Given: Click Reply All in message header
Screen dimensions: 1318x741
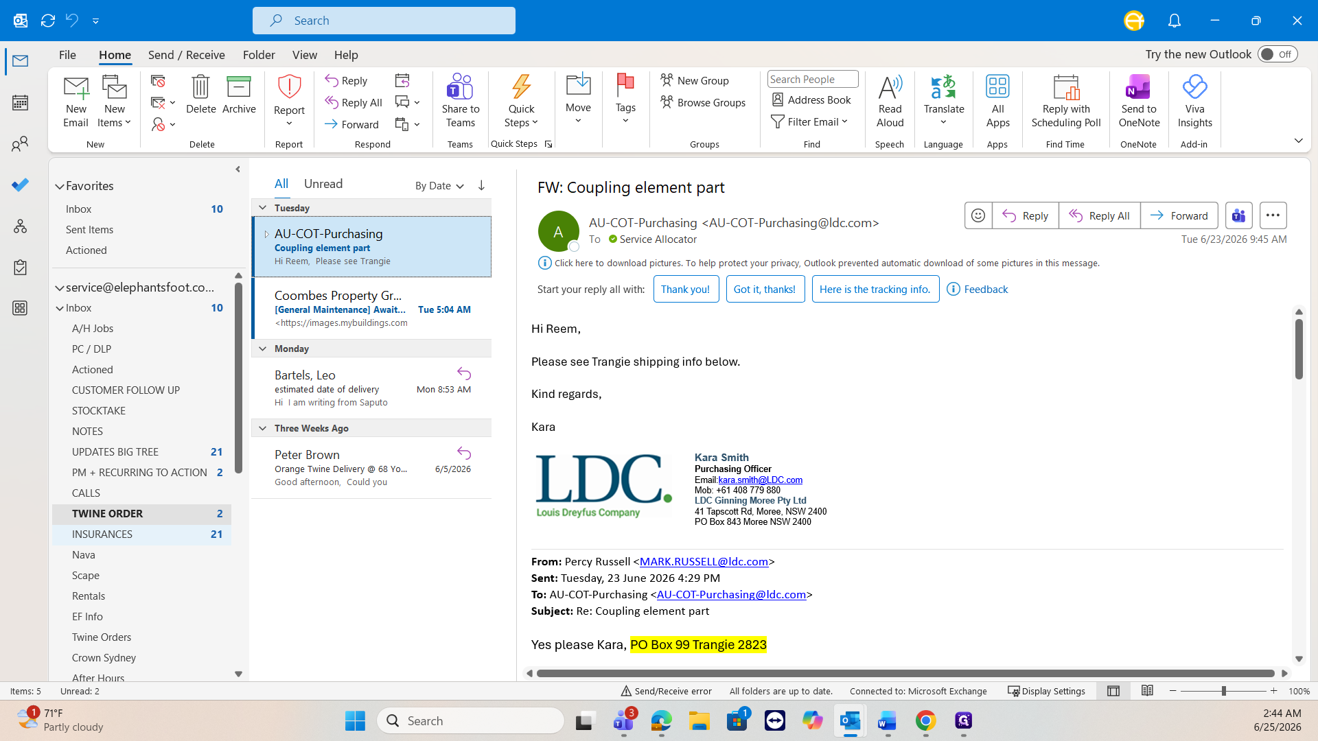Looking at the screenshot, I should (1100, 215).
